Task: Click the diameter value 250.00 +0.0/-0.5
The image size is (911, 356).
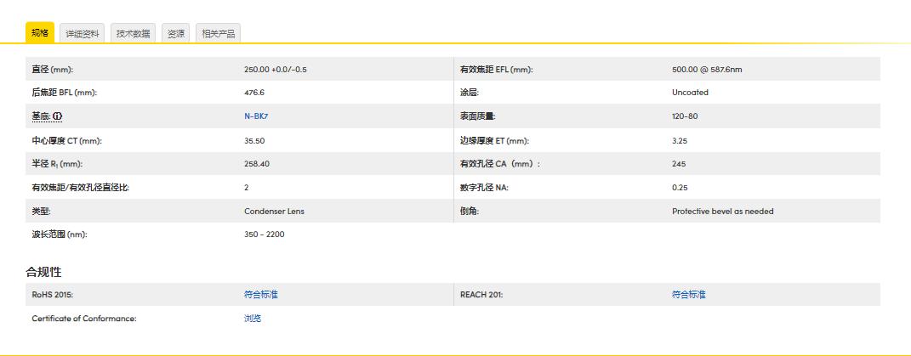Action: coord(275,69)
